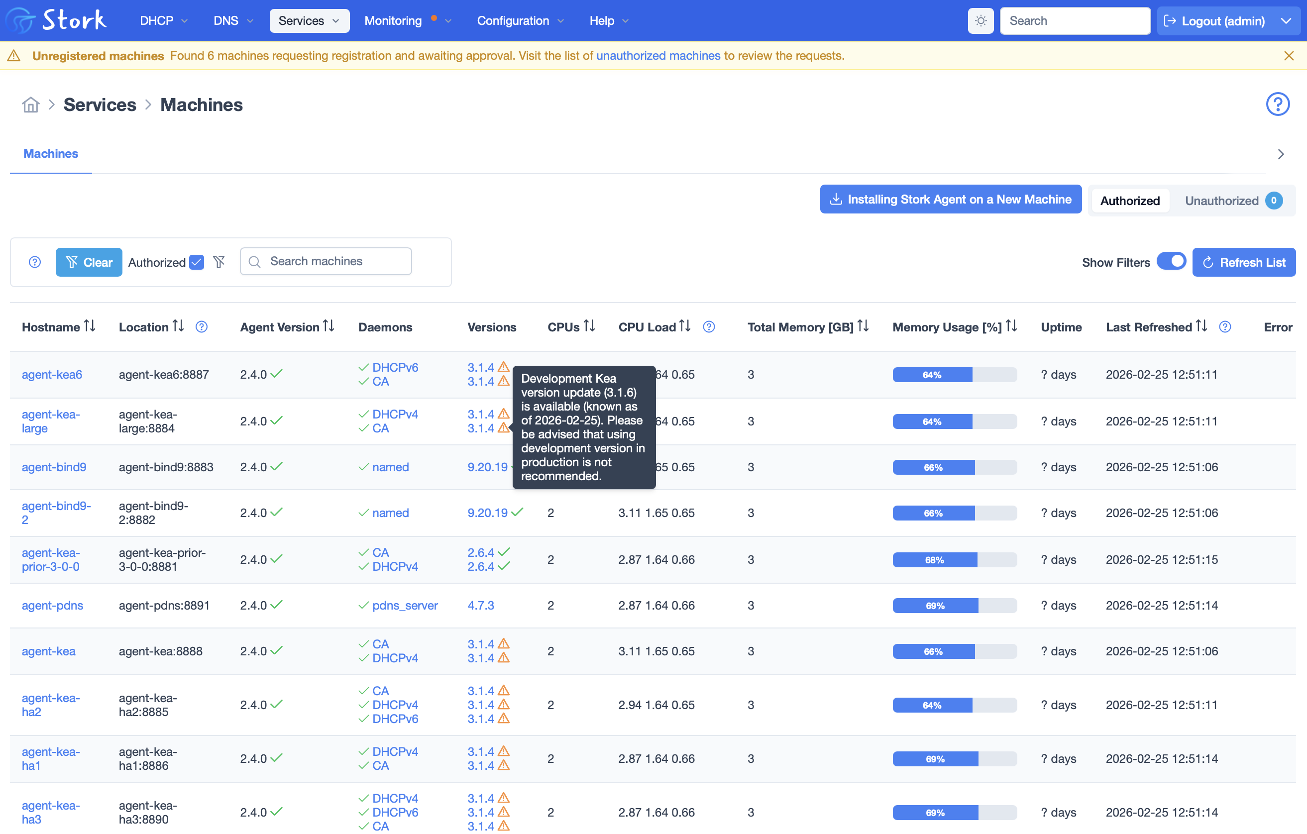Click the clear filter funnel icon beside Authorized
The height and width of the screenshot is (834, 1307).
point(219,262)
